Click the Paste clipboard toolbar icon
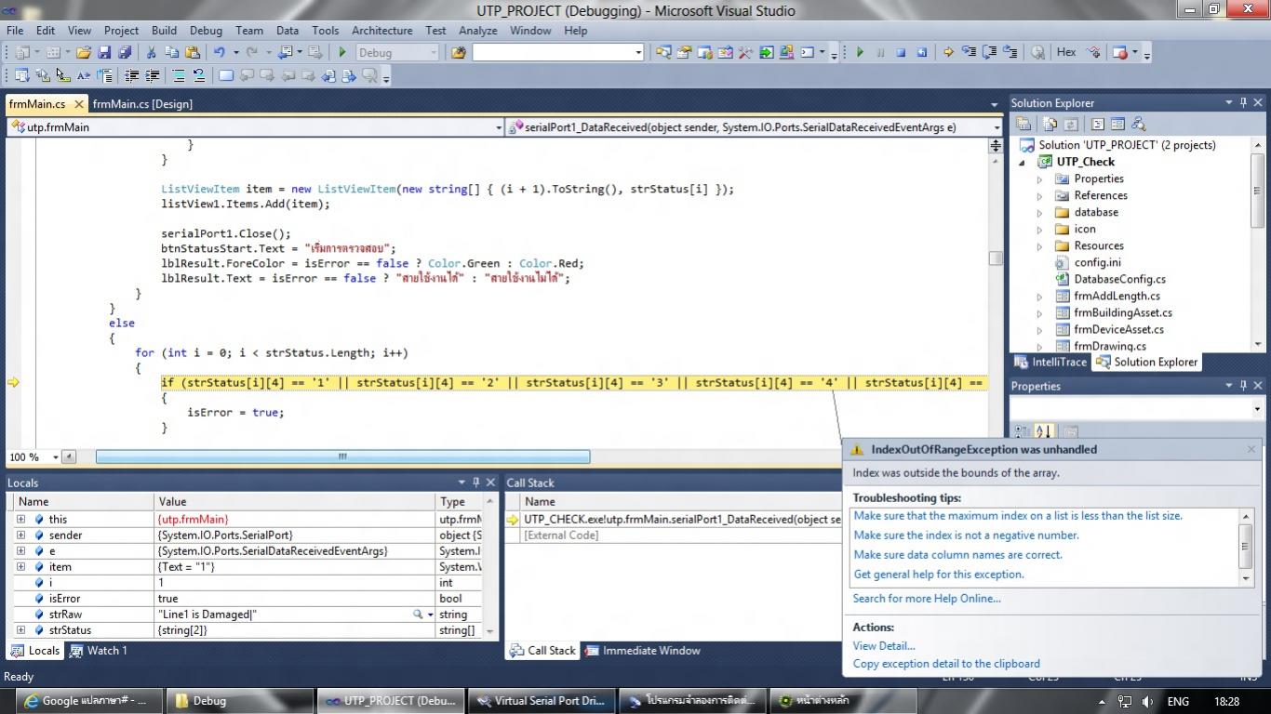Viewport: 1271px width, 714px height. point(193,53)
